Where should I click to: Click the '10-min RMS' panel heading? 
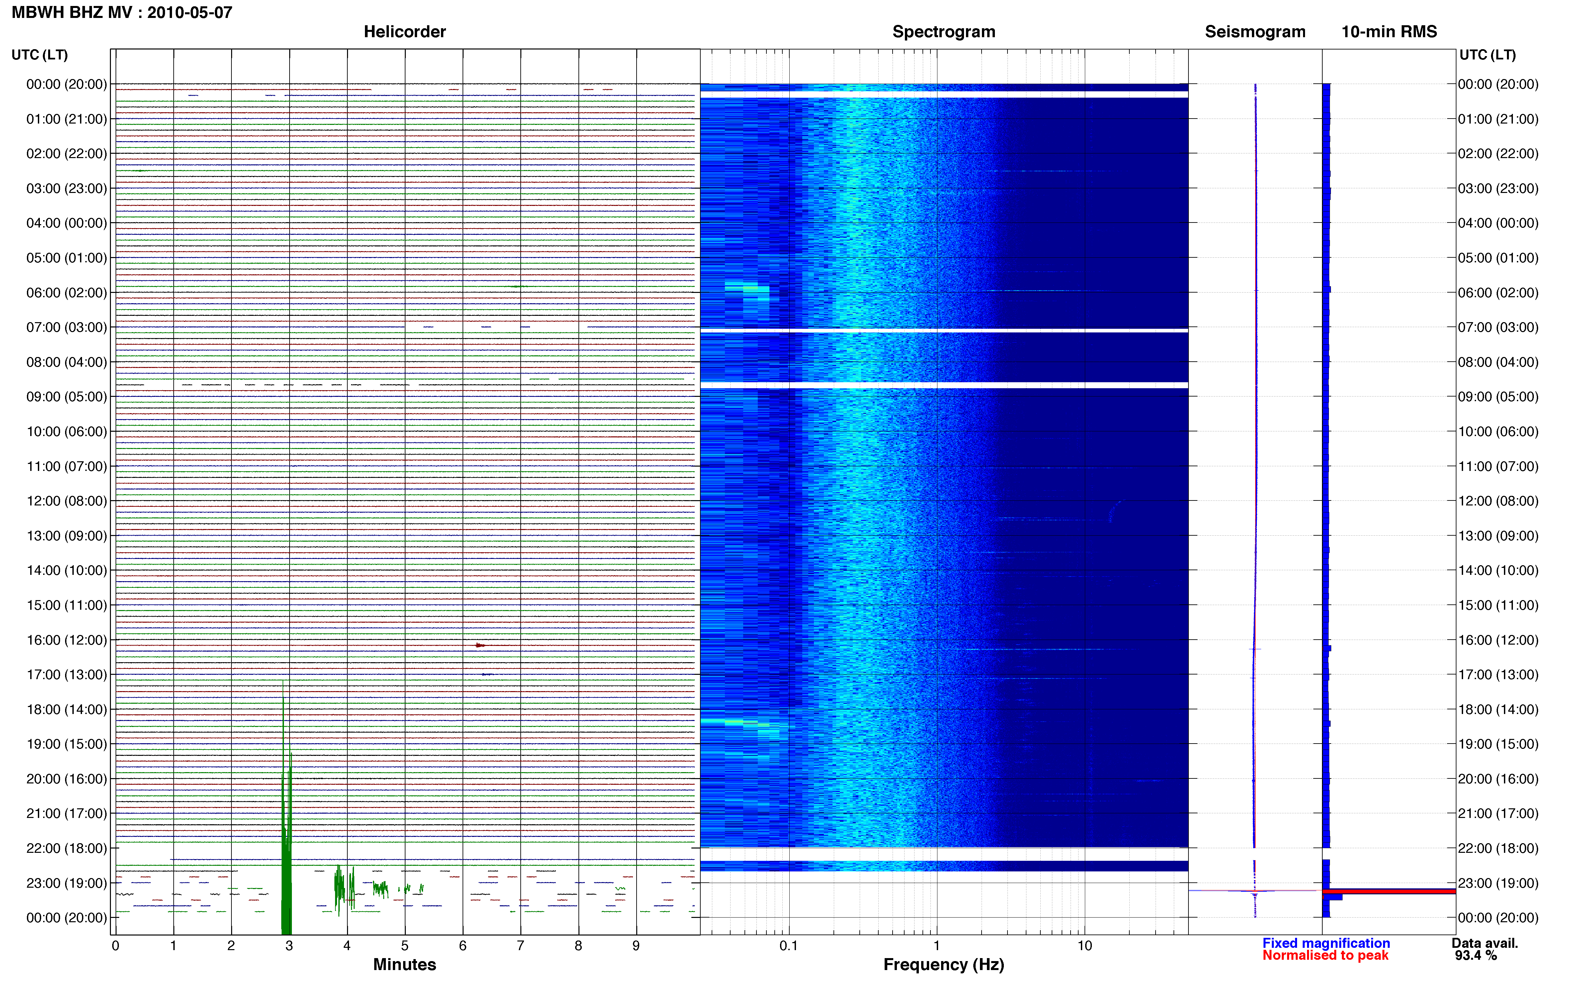click(1389, 32)
